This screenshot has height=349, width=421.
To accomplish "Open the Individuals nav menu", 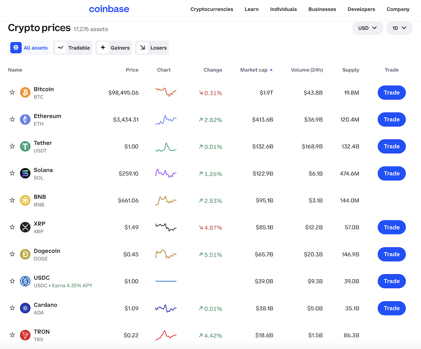I will click(x=283, y=9).
